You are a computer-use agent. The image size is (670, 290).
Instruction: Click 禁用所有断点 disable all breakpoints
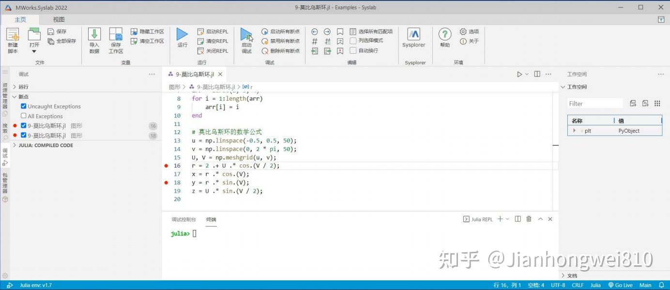click(281, 41)
